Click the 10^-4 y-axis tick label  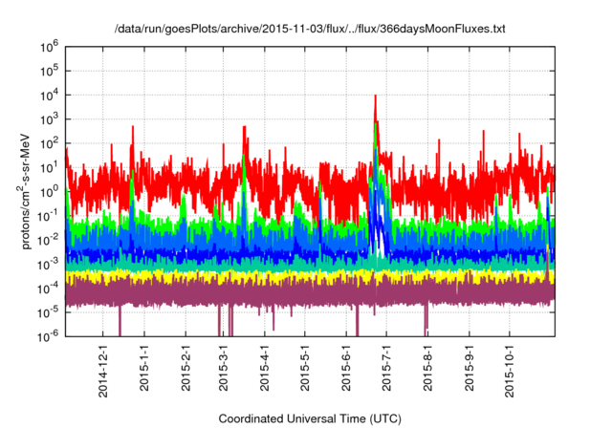pos(48,289)
